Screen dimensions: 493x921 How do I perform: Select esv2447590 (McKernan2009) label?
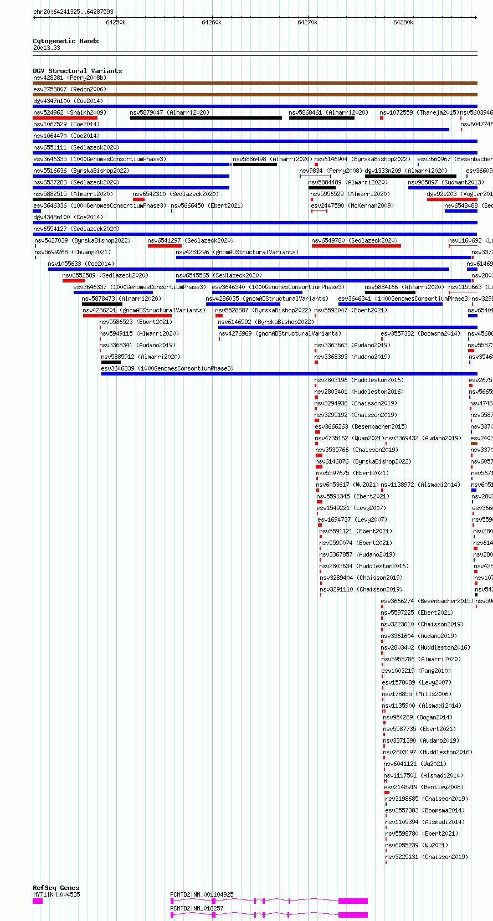352,205
